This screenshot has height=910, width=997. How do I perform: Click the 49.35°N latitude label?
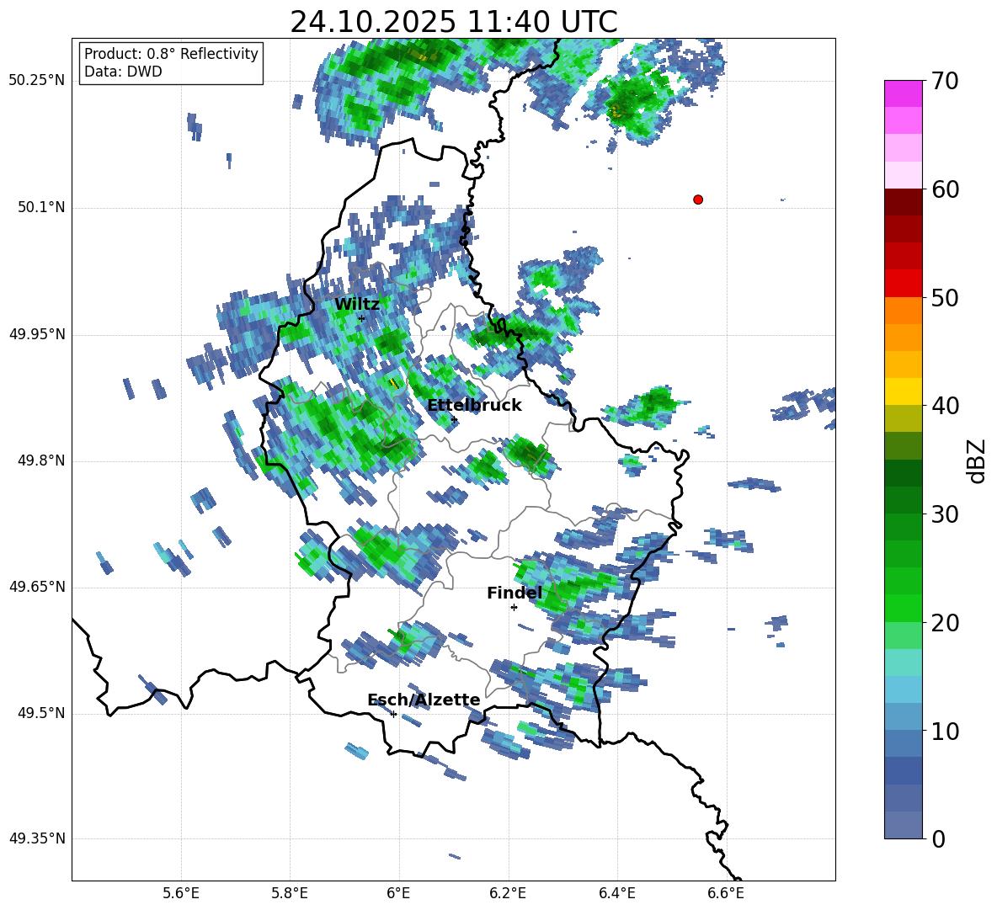click(37, 838)
